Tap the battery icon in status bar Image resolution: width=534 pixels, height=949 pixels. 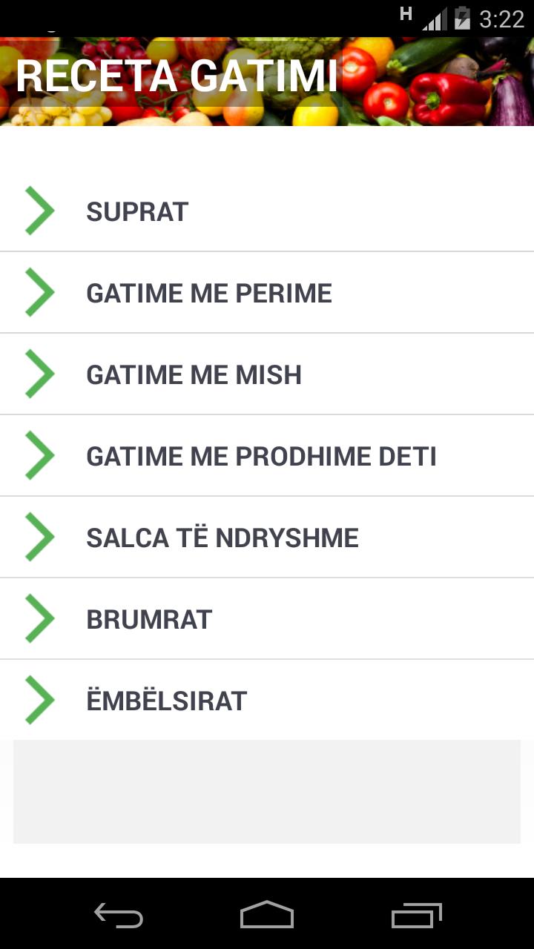(x=462, y=19)
